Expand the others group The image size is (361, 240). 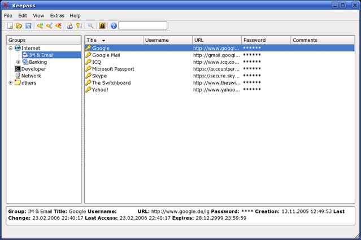coord(11,82)
